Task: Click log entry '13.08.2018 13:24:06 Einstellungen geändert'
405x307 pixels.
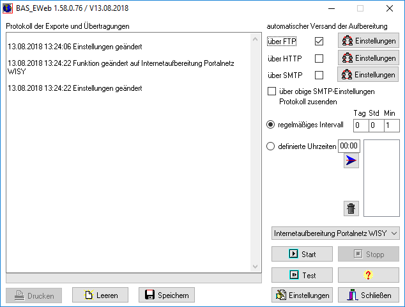Action: point(75,47)
